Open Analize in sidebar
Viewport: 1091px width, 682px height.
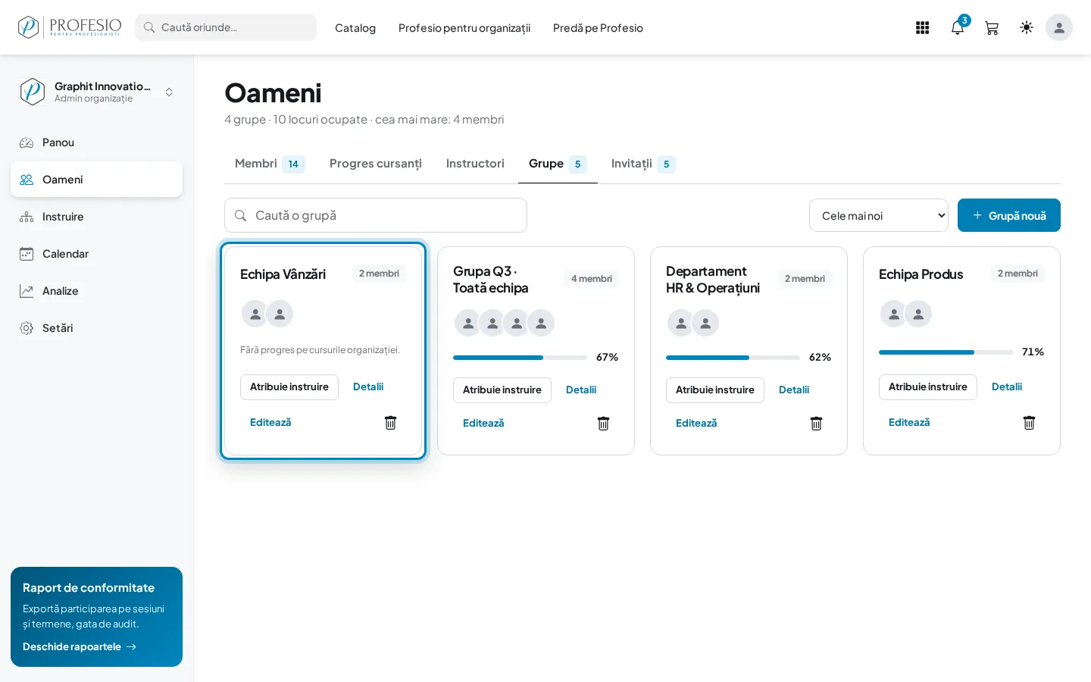[x=96, y=291]
